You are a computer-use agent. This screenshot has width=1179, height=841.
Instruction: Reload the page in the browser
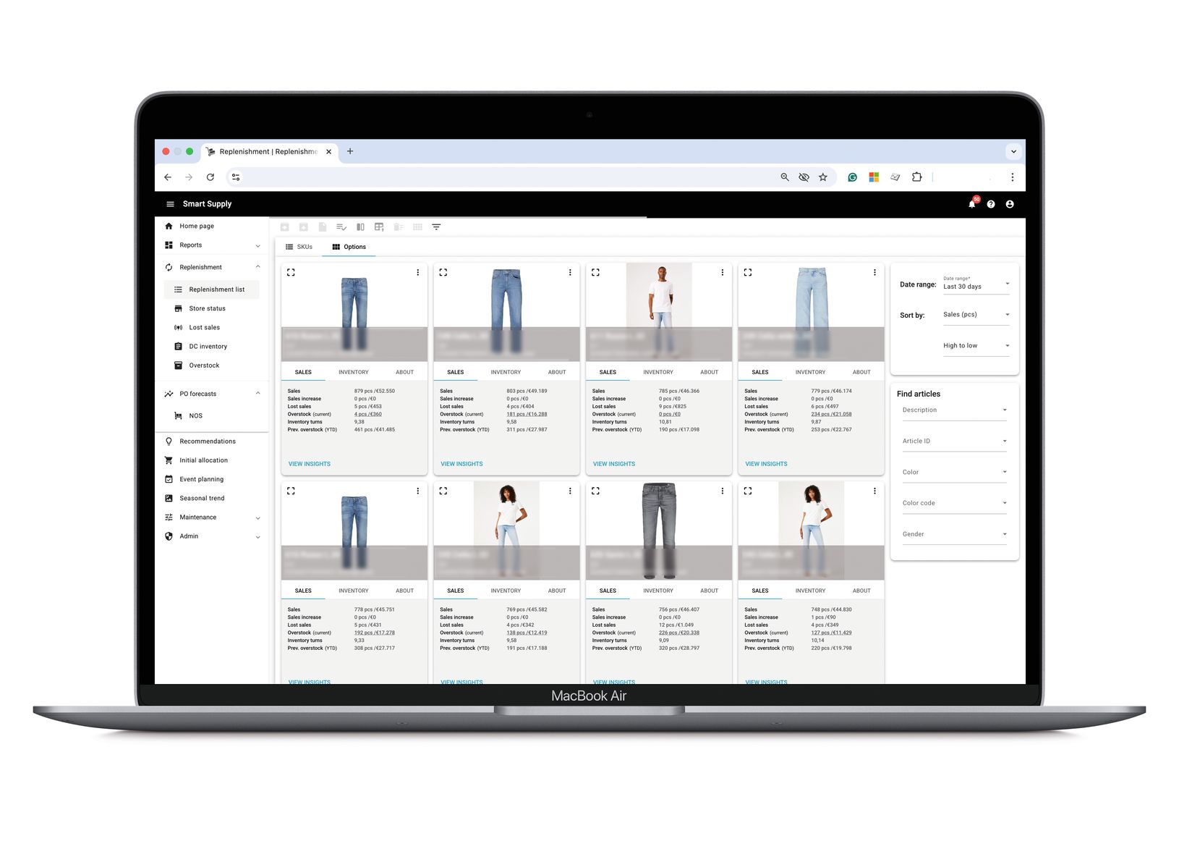pos(210,177)
